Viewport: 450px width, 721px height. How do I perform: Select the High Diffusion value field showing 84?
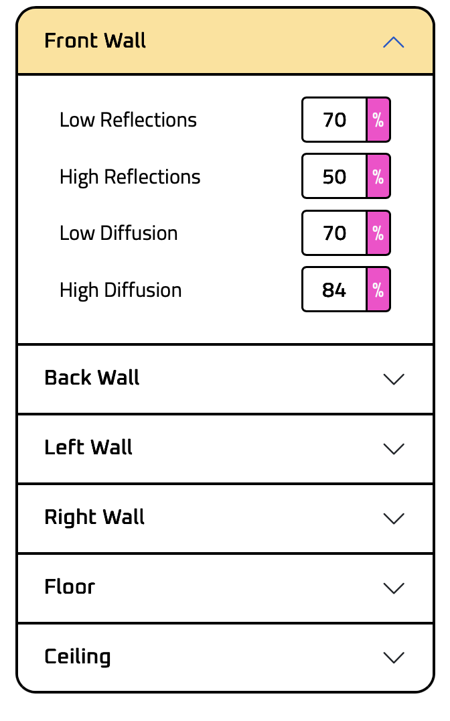click(335, 289)
